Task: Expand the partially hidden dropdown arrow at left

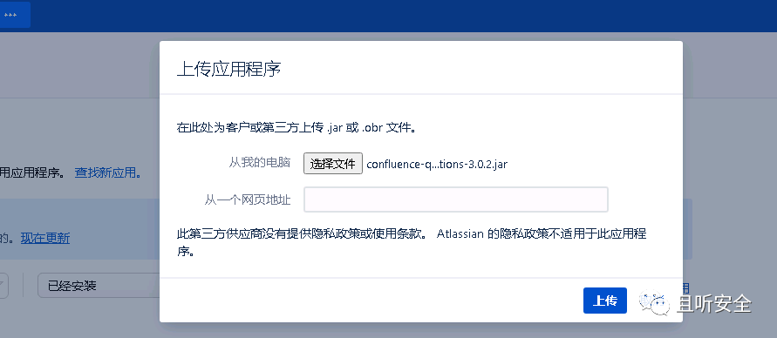Action: pyautogui.click(x=4, y=286)
